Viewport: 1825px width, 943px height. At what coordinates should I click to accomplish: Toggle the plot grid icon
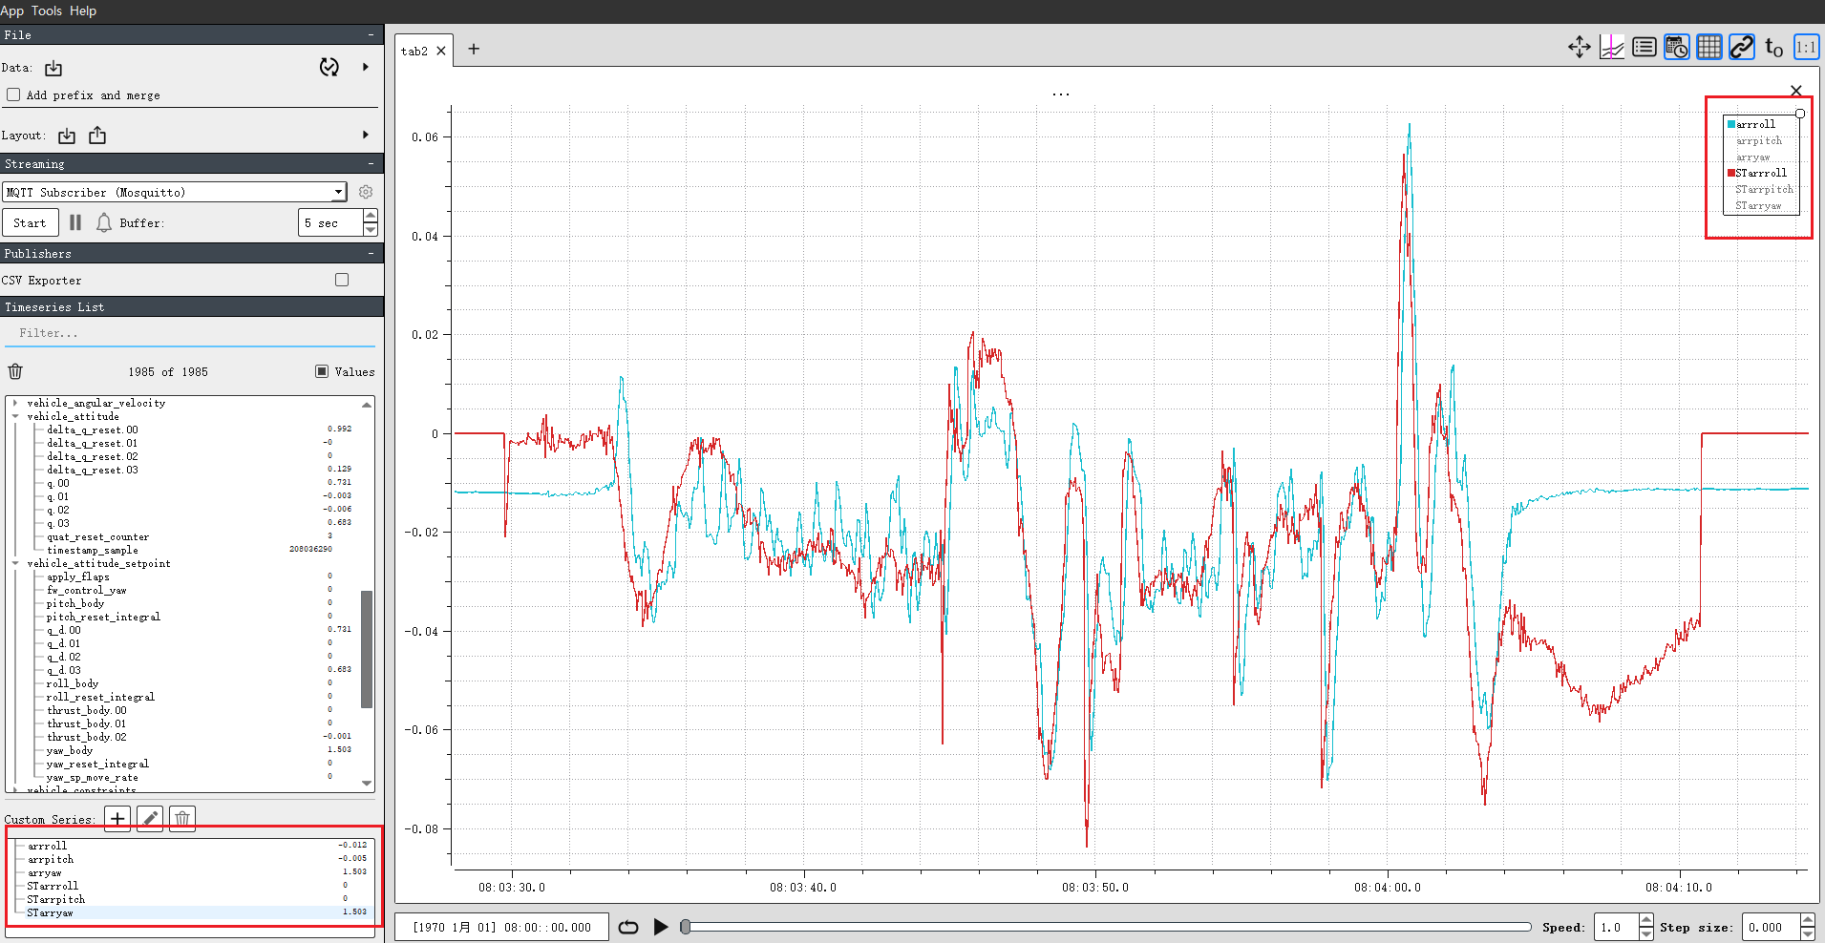(1709, 47)
